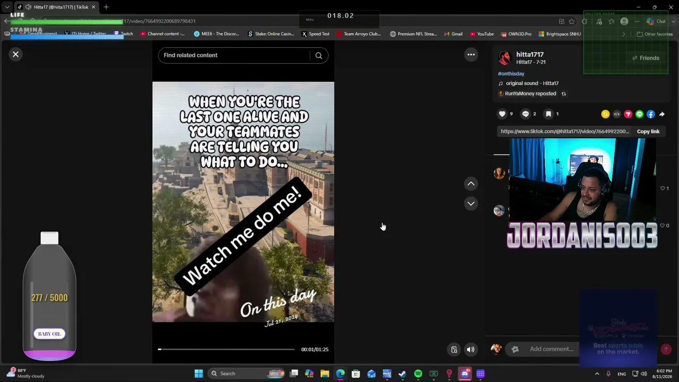Share to Facebook with the blue icon

[x=651, y=114]
